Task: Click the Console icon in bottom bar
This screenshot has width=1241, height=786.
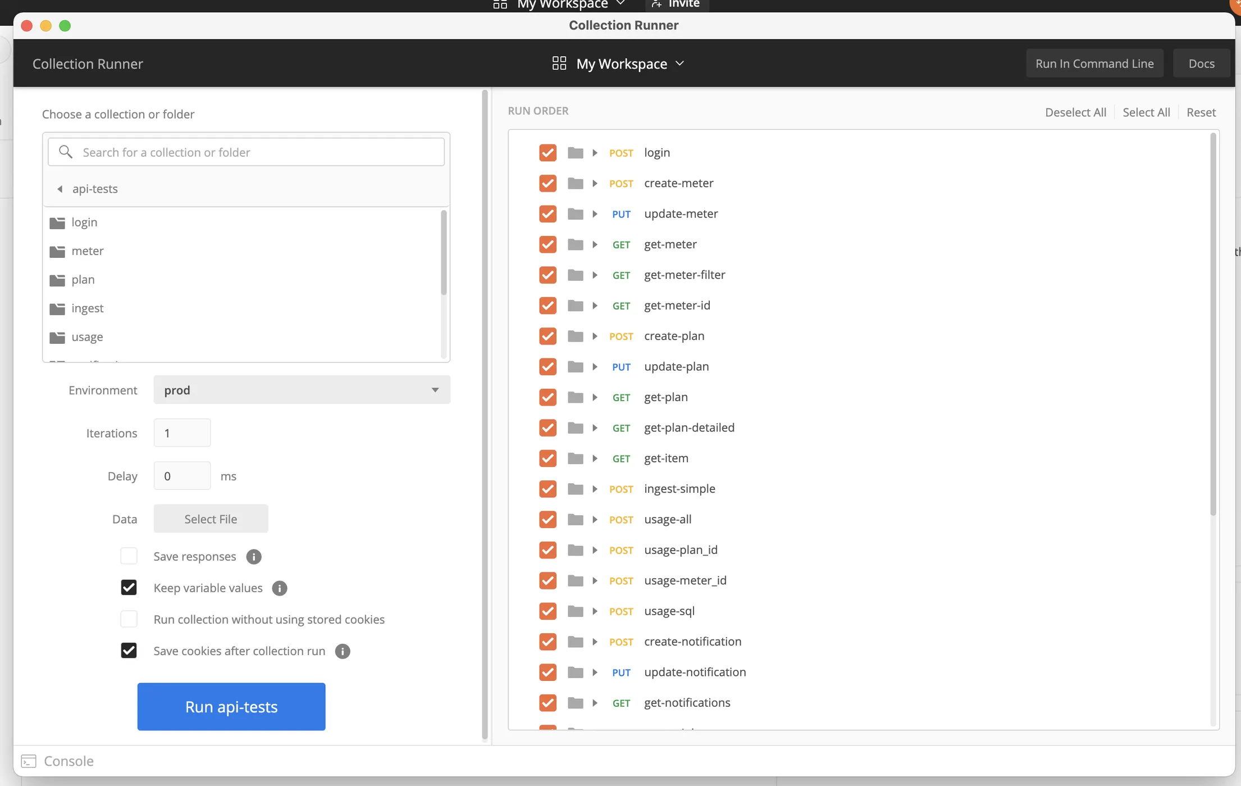Action: (29, 761)
